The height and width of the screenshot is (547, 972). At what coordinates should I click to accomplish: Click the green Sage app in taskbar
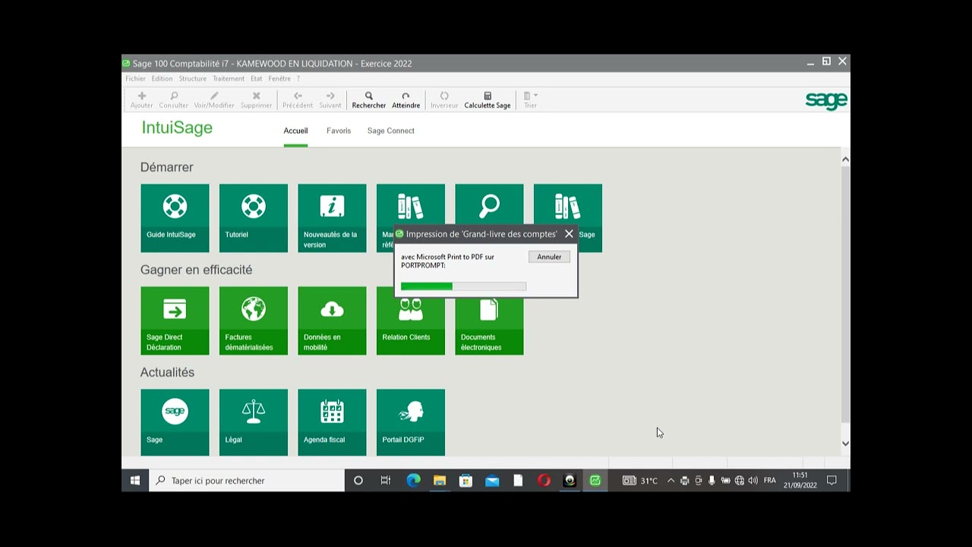(595, 480)
